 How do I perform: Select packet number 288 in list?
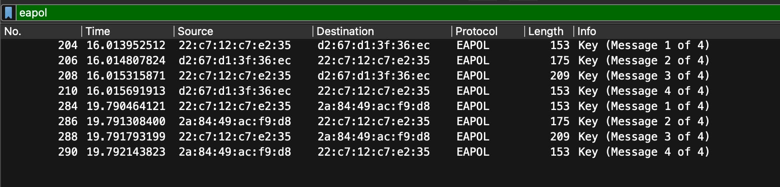pyautogui.click(x=68, y=137)
